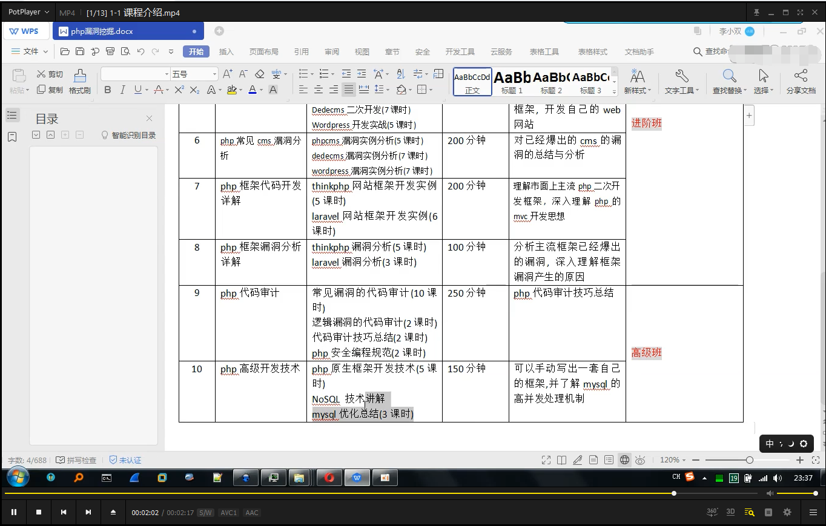Screen dimensions: 826x526
Task: Toggle bold formatting
Action: 108,90
